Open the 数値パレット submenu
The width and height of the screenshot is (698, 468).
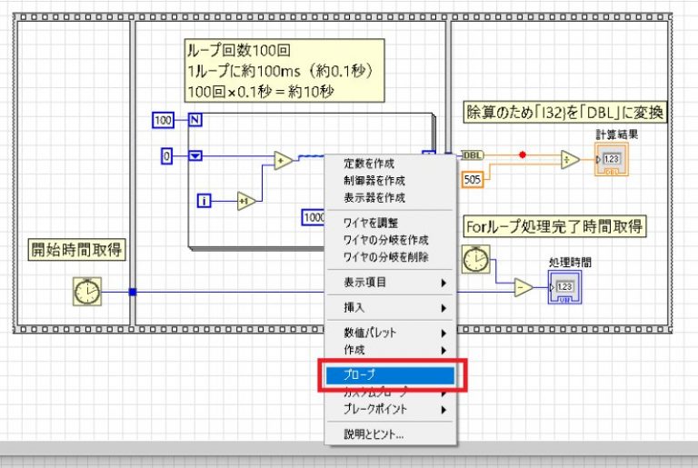pyautogui.click(x=390, y=334)
